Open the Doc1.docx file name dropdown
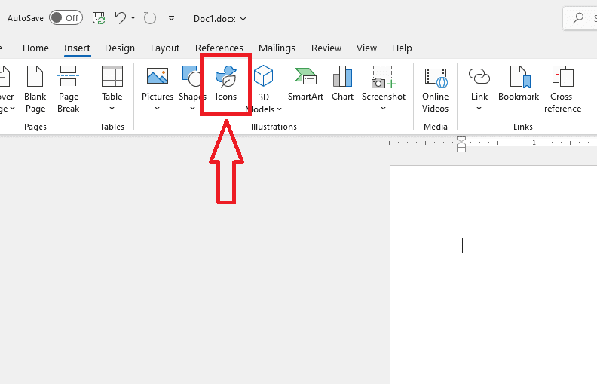The width and height of the screenshot is (597, 384). [x=220, y=19]
